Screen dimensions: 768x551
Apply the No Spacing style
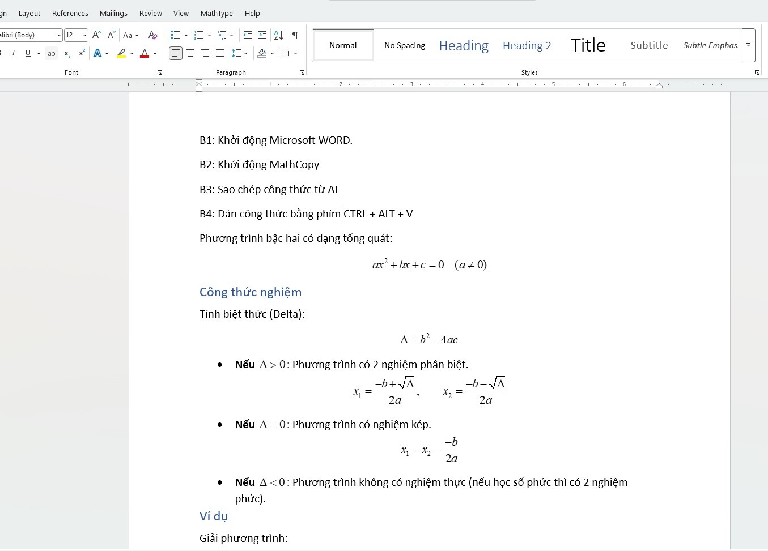click(405, 45)
